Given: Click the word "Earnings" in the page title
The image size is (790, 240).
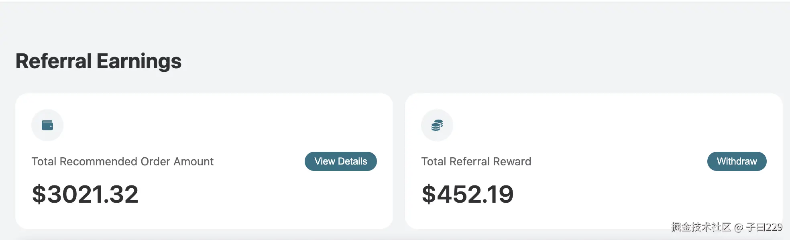Looking at the screenshot, I should click(139, 61).
